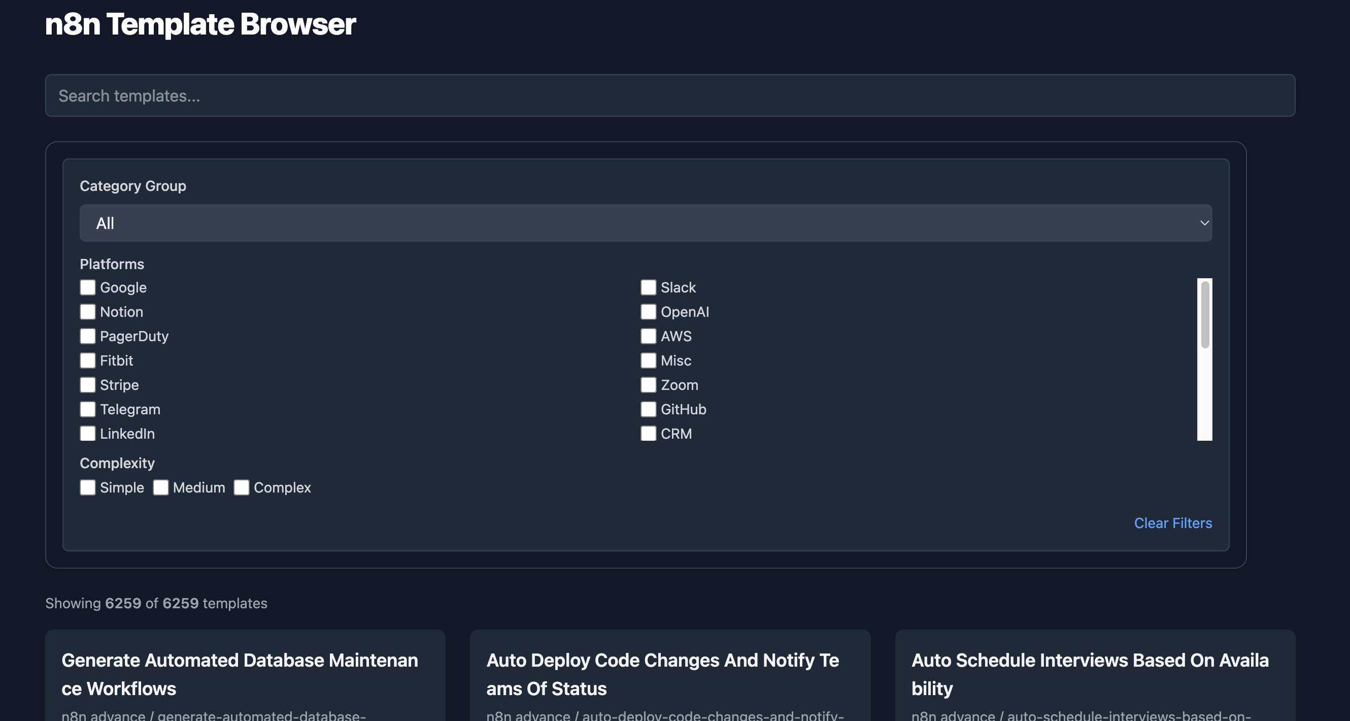1350x721 pixels.
Task: Enable the CRM filter
Action: click(648, 434)
